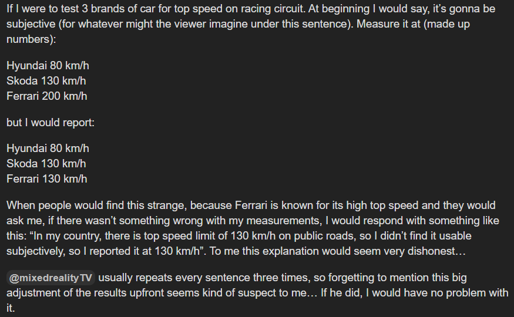
Task: Click "Skoda 130 km/h" in the reported list
Action: click(46, 164)
